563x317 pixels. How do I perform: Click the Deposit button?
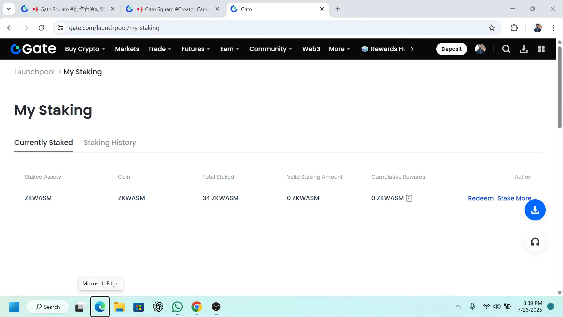point(452,49)
